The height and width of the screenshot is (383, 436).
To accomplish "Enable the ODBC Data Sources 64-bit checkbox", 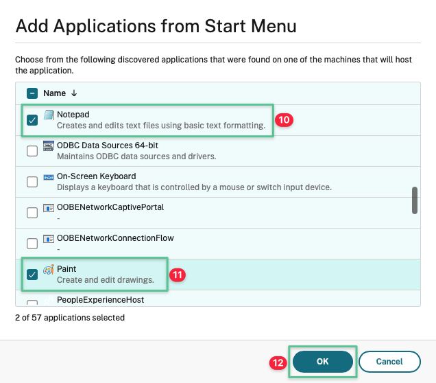I will pos(32,151).
